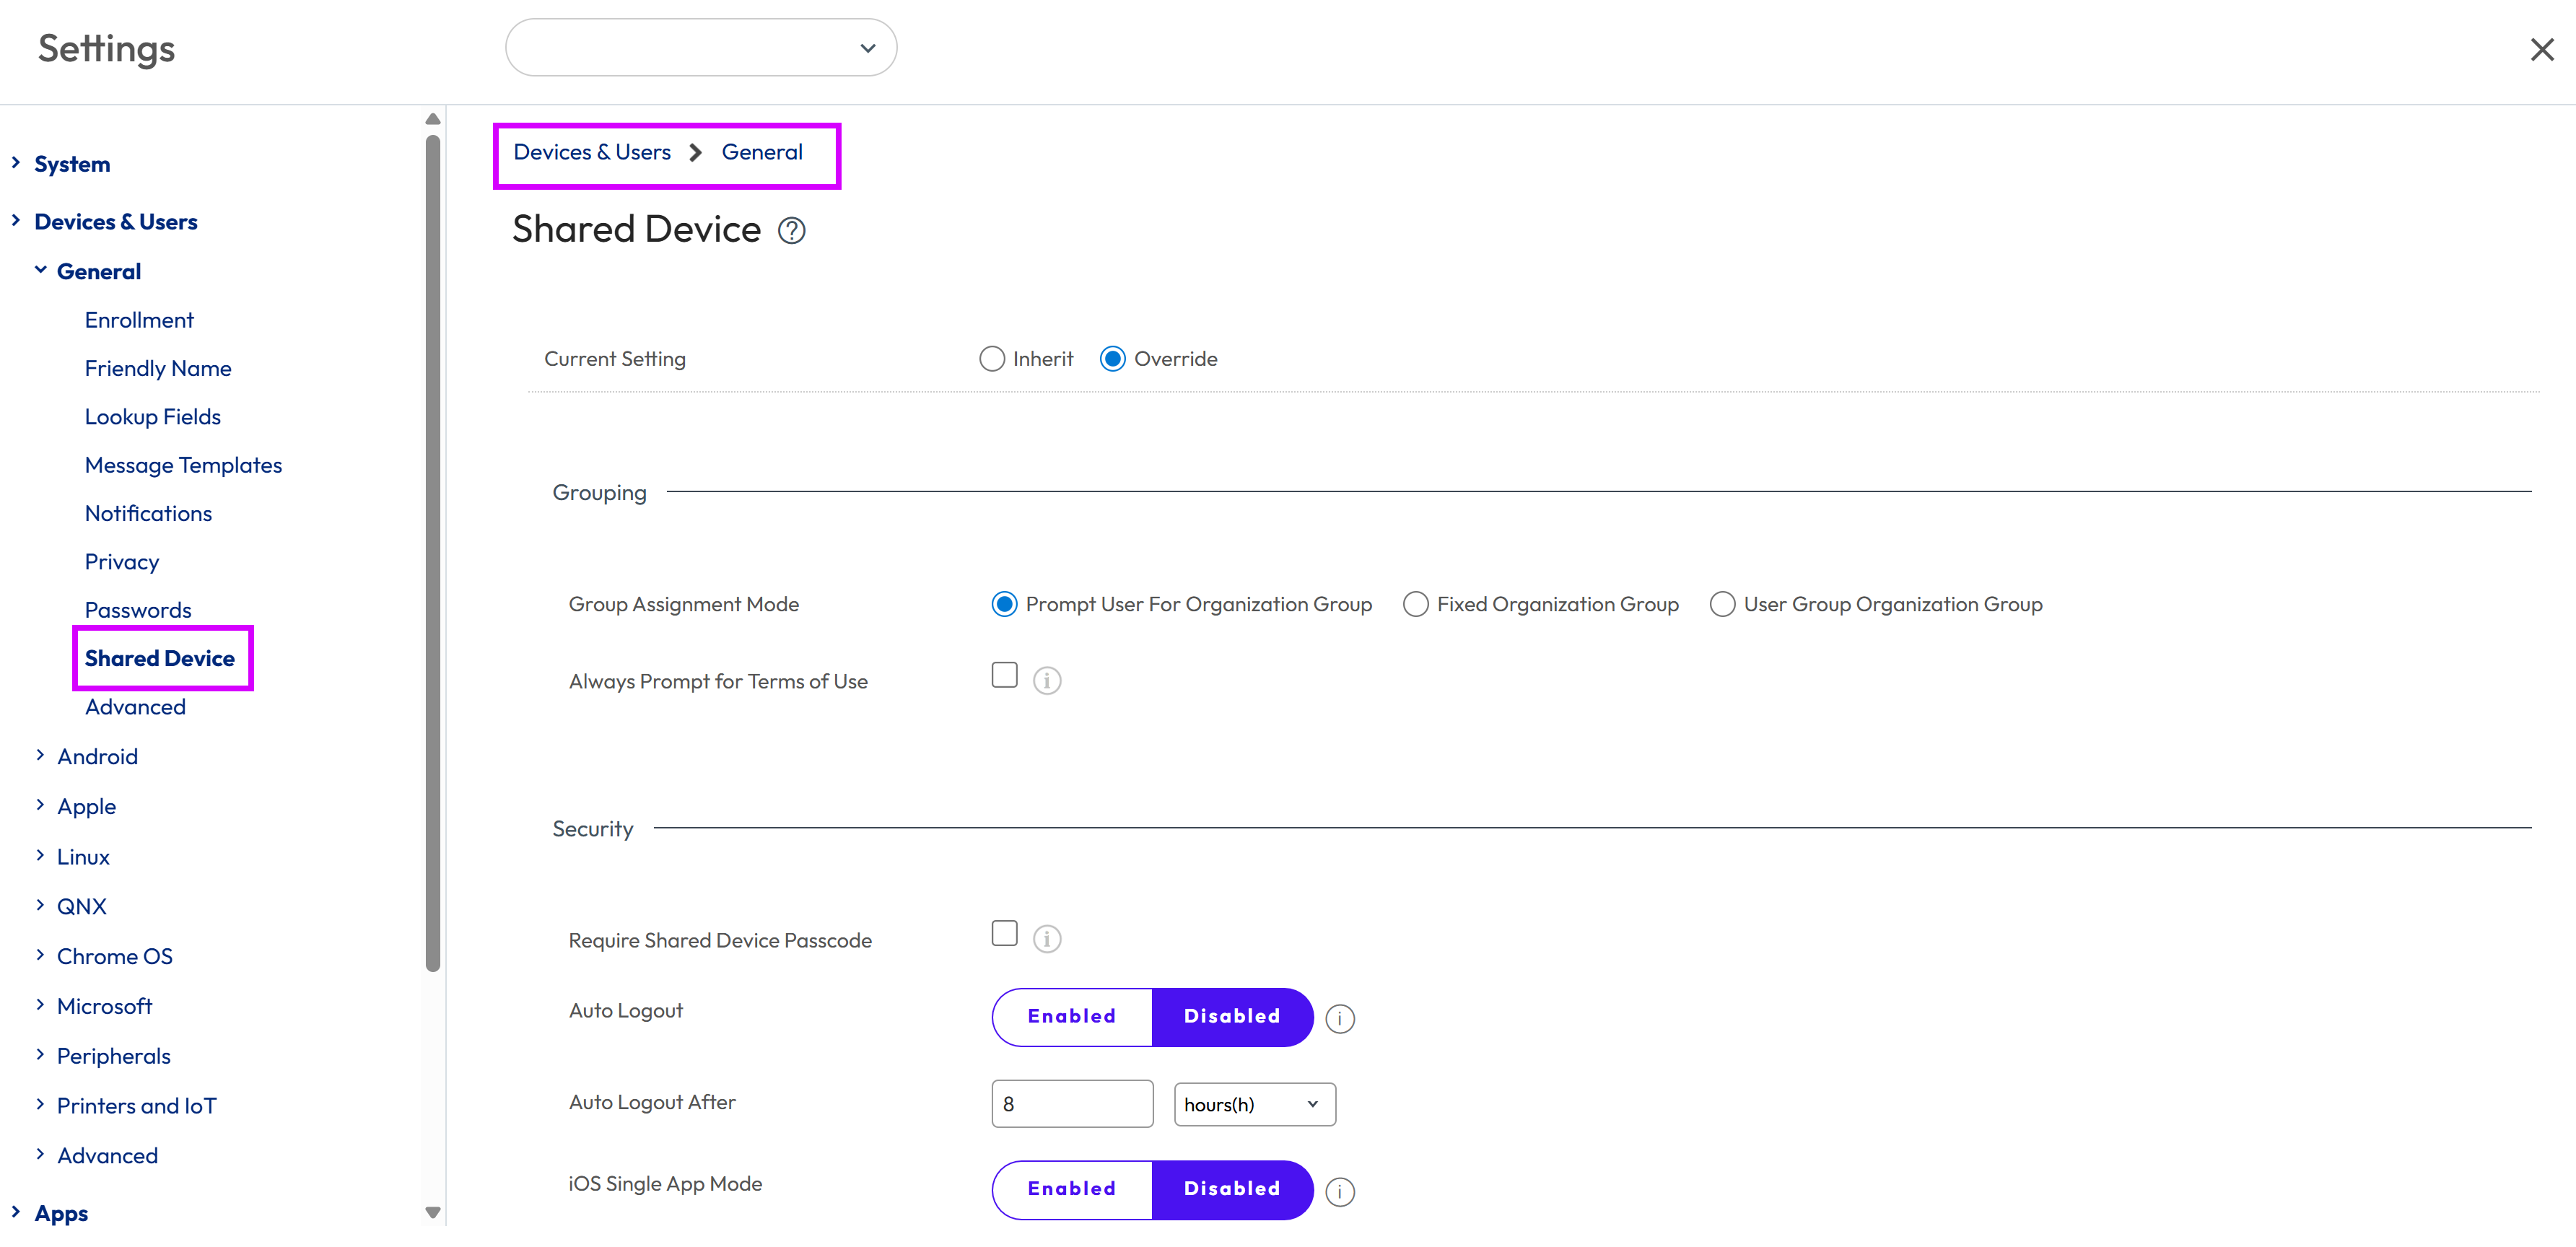This screenshot has width=2576, height=1247.
Task: Click Devices & Users breadcrumb link
Action: pyautogui.click(x=592, y=152)
